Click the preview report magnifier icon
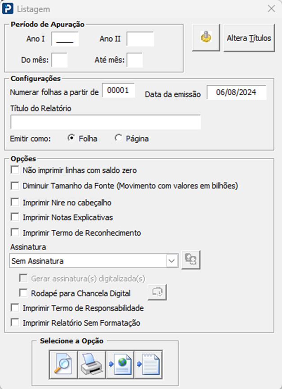The width and height of the screenshot is (282, 389). coord(63,364)
